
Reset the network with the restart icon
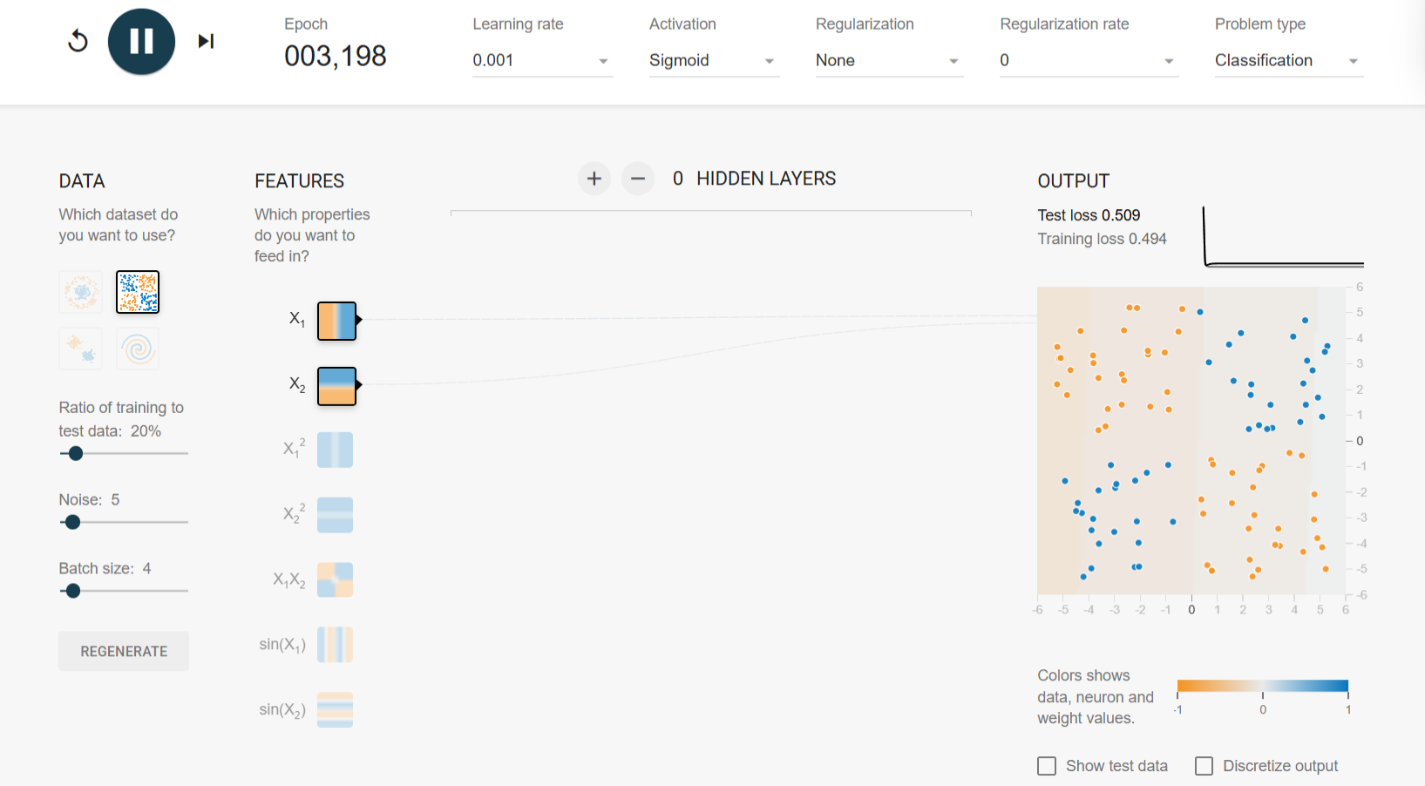coord(78,41)
